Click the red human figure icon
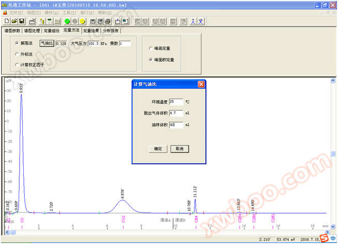 (193, 21)
